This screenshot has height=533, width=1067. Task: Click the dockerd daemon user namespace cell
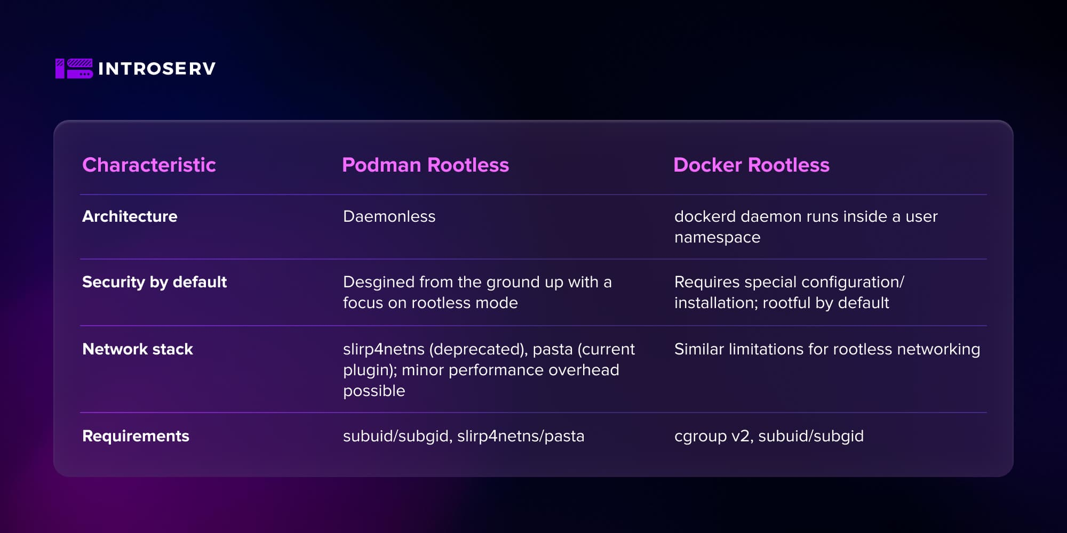click(x=806, y=227)
